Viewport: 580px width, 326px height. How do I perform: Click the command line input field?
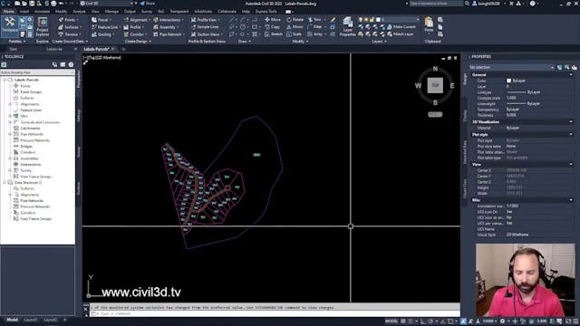point(274,313)
